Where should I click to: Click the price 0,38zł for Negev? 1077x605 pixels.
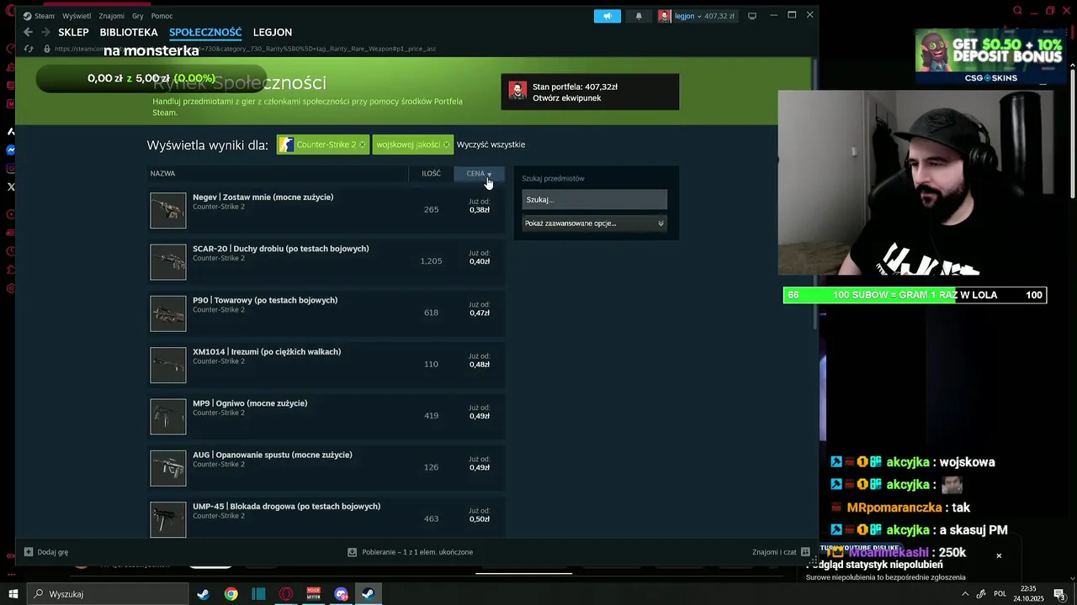coord(480,210)
